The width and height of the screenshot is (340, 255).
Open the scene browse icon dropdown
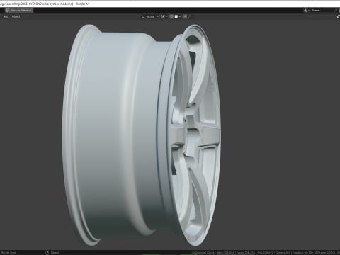pos(307,11)
